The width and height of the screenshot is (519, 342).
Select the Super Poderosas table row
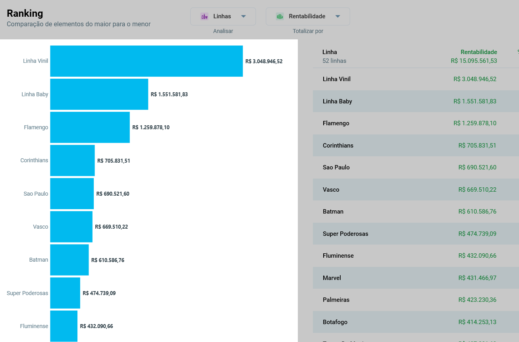(416, 234)
